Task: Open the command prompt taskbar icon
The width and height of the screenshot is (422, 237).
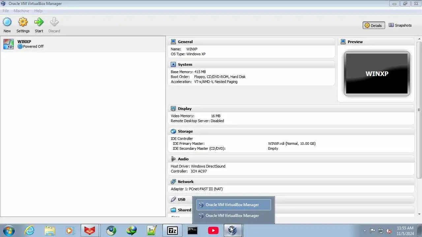Action: (x=193, y=230)
